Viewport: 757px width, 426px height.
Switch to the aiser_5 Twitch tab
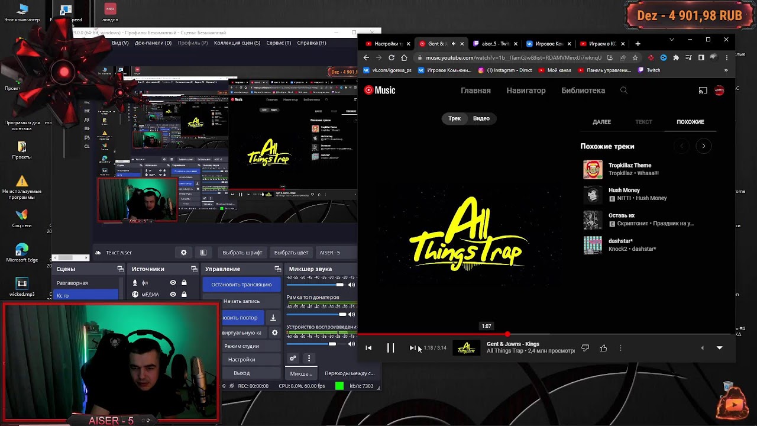[496, 44]
